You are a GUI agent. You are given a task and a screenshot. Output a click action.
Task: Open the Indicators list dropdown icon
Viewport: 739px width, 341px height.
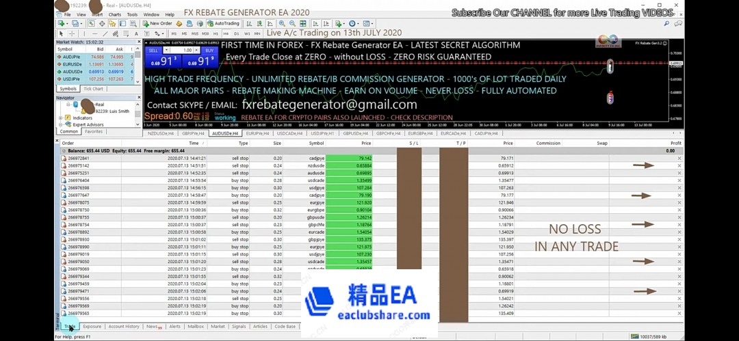coord(340,23)
